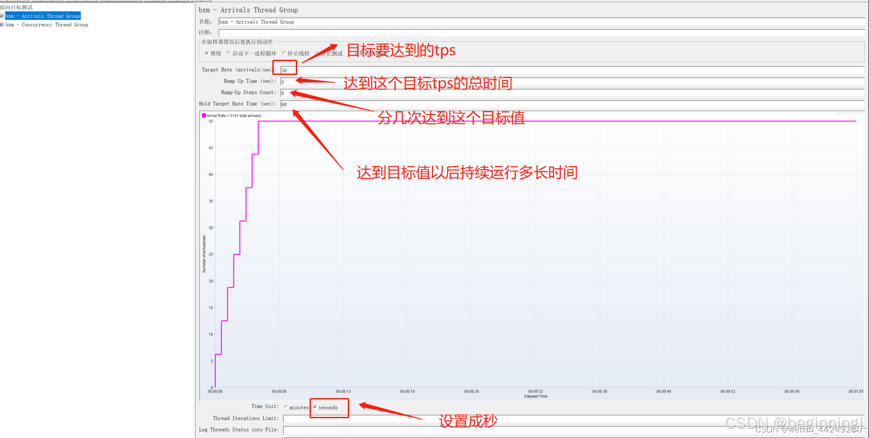Select the 停止线程 radio option
Image resolution: width=869 pixels, height=438 pixels.
(x=296, y=54)
